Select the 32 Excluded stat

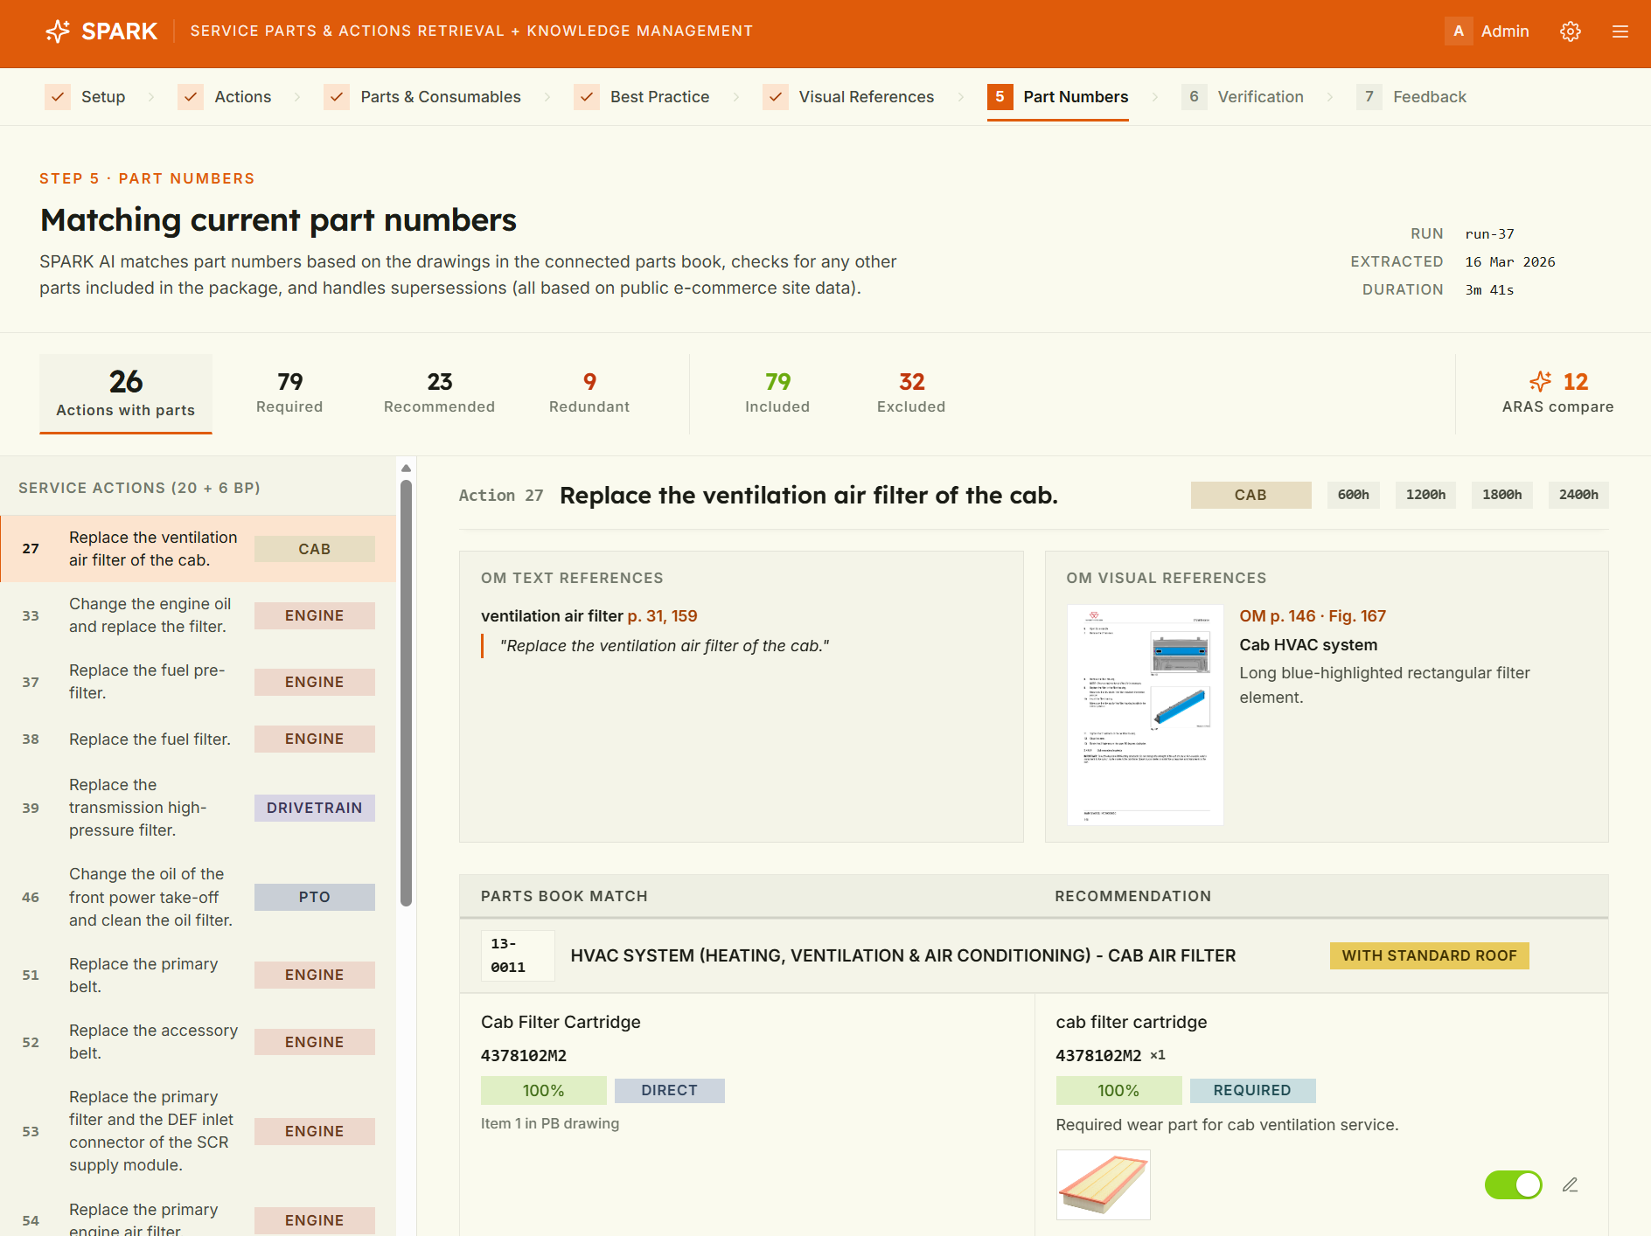pyautogui.click(x=911, y=392)
